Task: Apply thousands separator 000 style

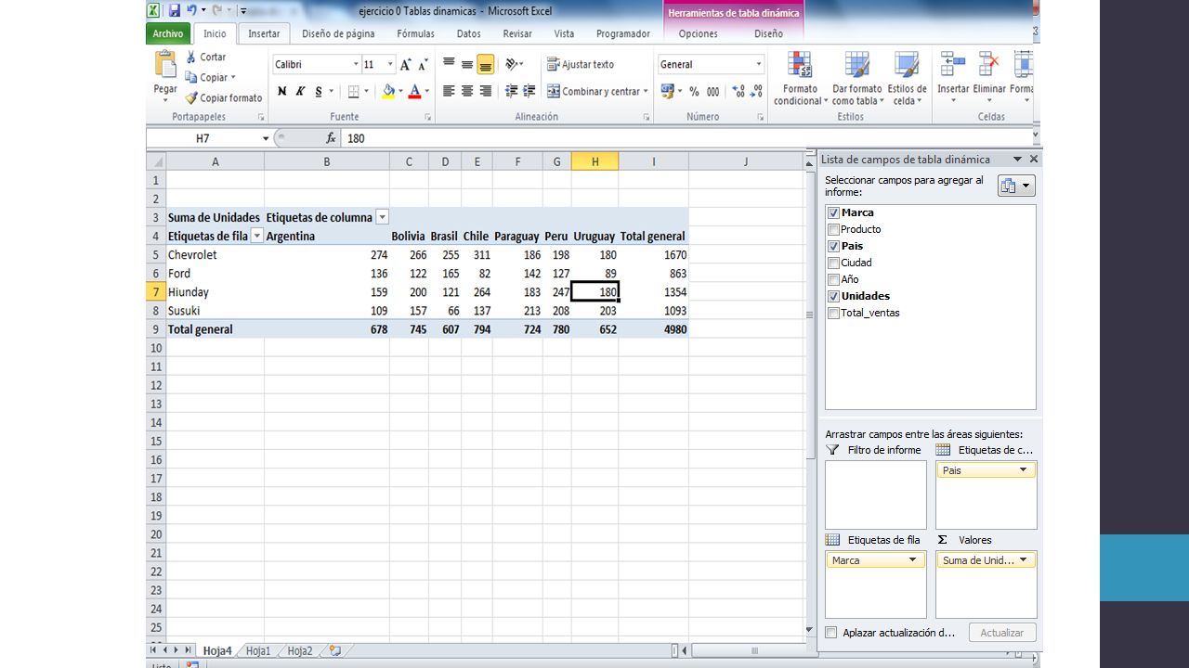Action: (x=712, y=91)
